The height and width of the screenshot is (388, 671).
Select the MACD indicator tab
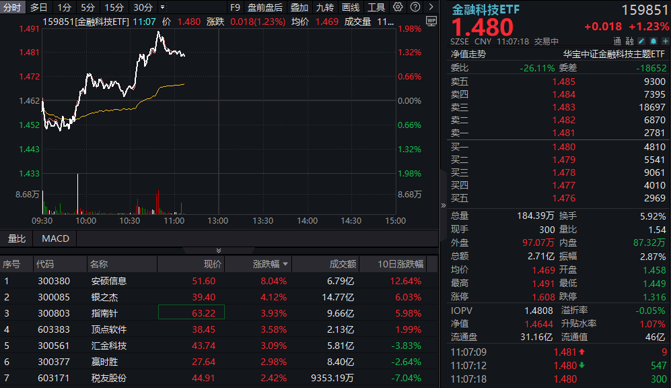[x=55, y=238]
